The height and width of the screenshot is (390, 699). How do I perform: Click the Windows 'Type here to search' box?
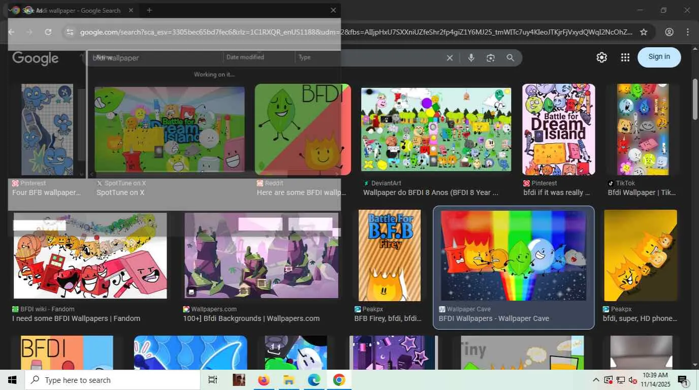(x=112, y=380)
